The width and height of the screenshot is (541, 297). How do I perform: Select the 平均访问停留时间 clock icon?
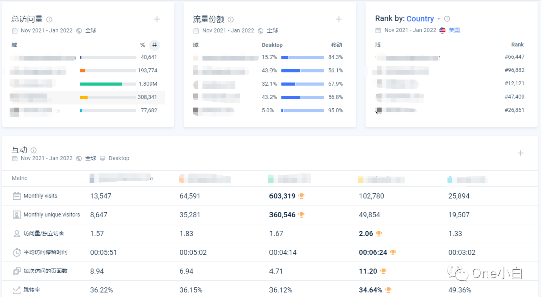[x=17, y=252]
